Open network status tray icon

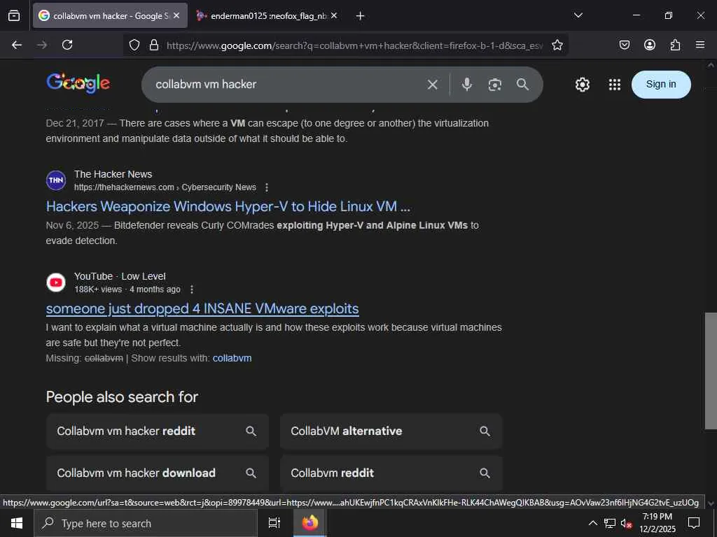click(610, 523)
